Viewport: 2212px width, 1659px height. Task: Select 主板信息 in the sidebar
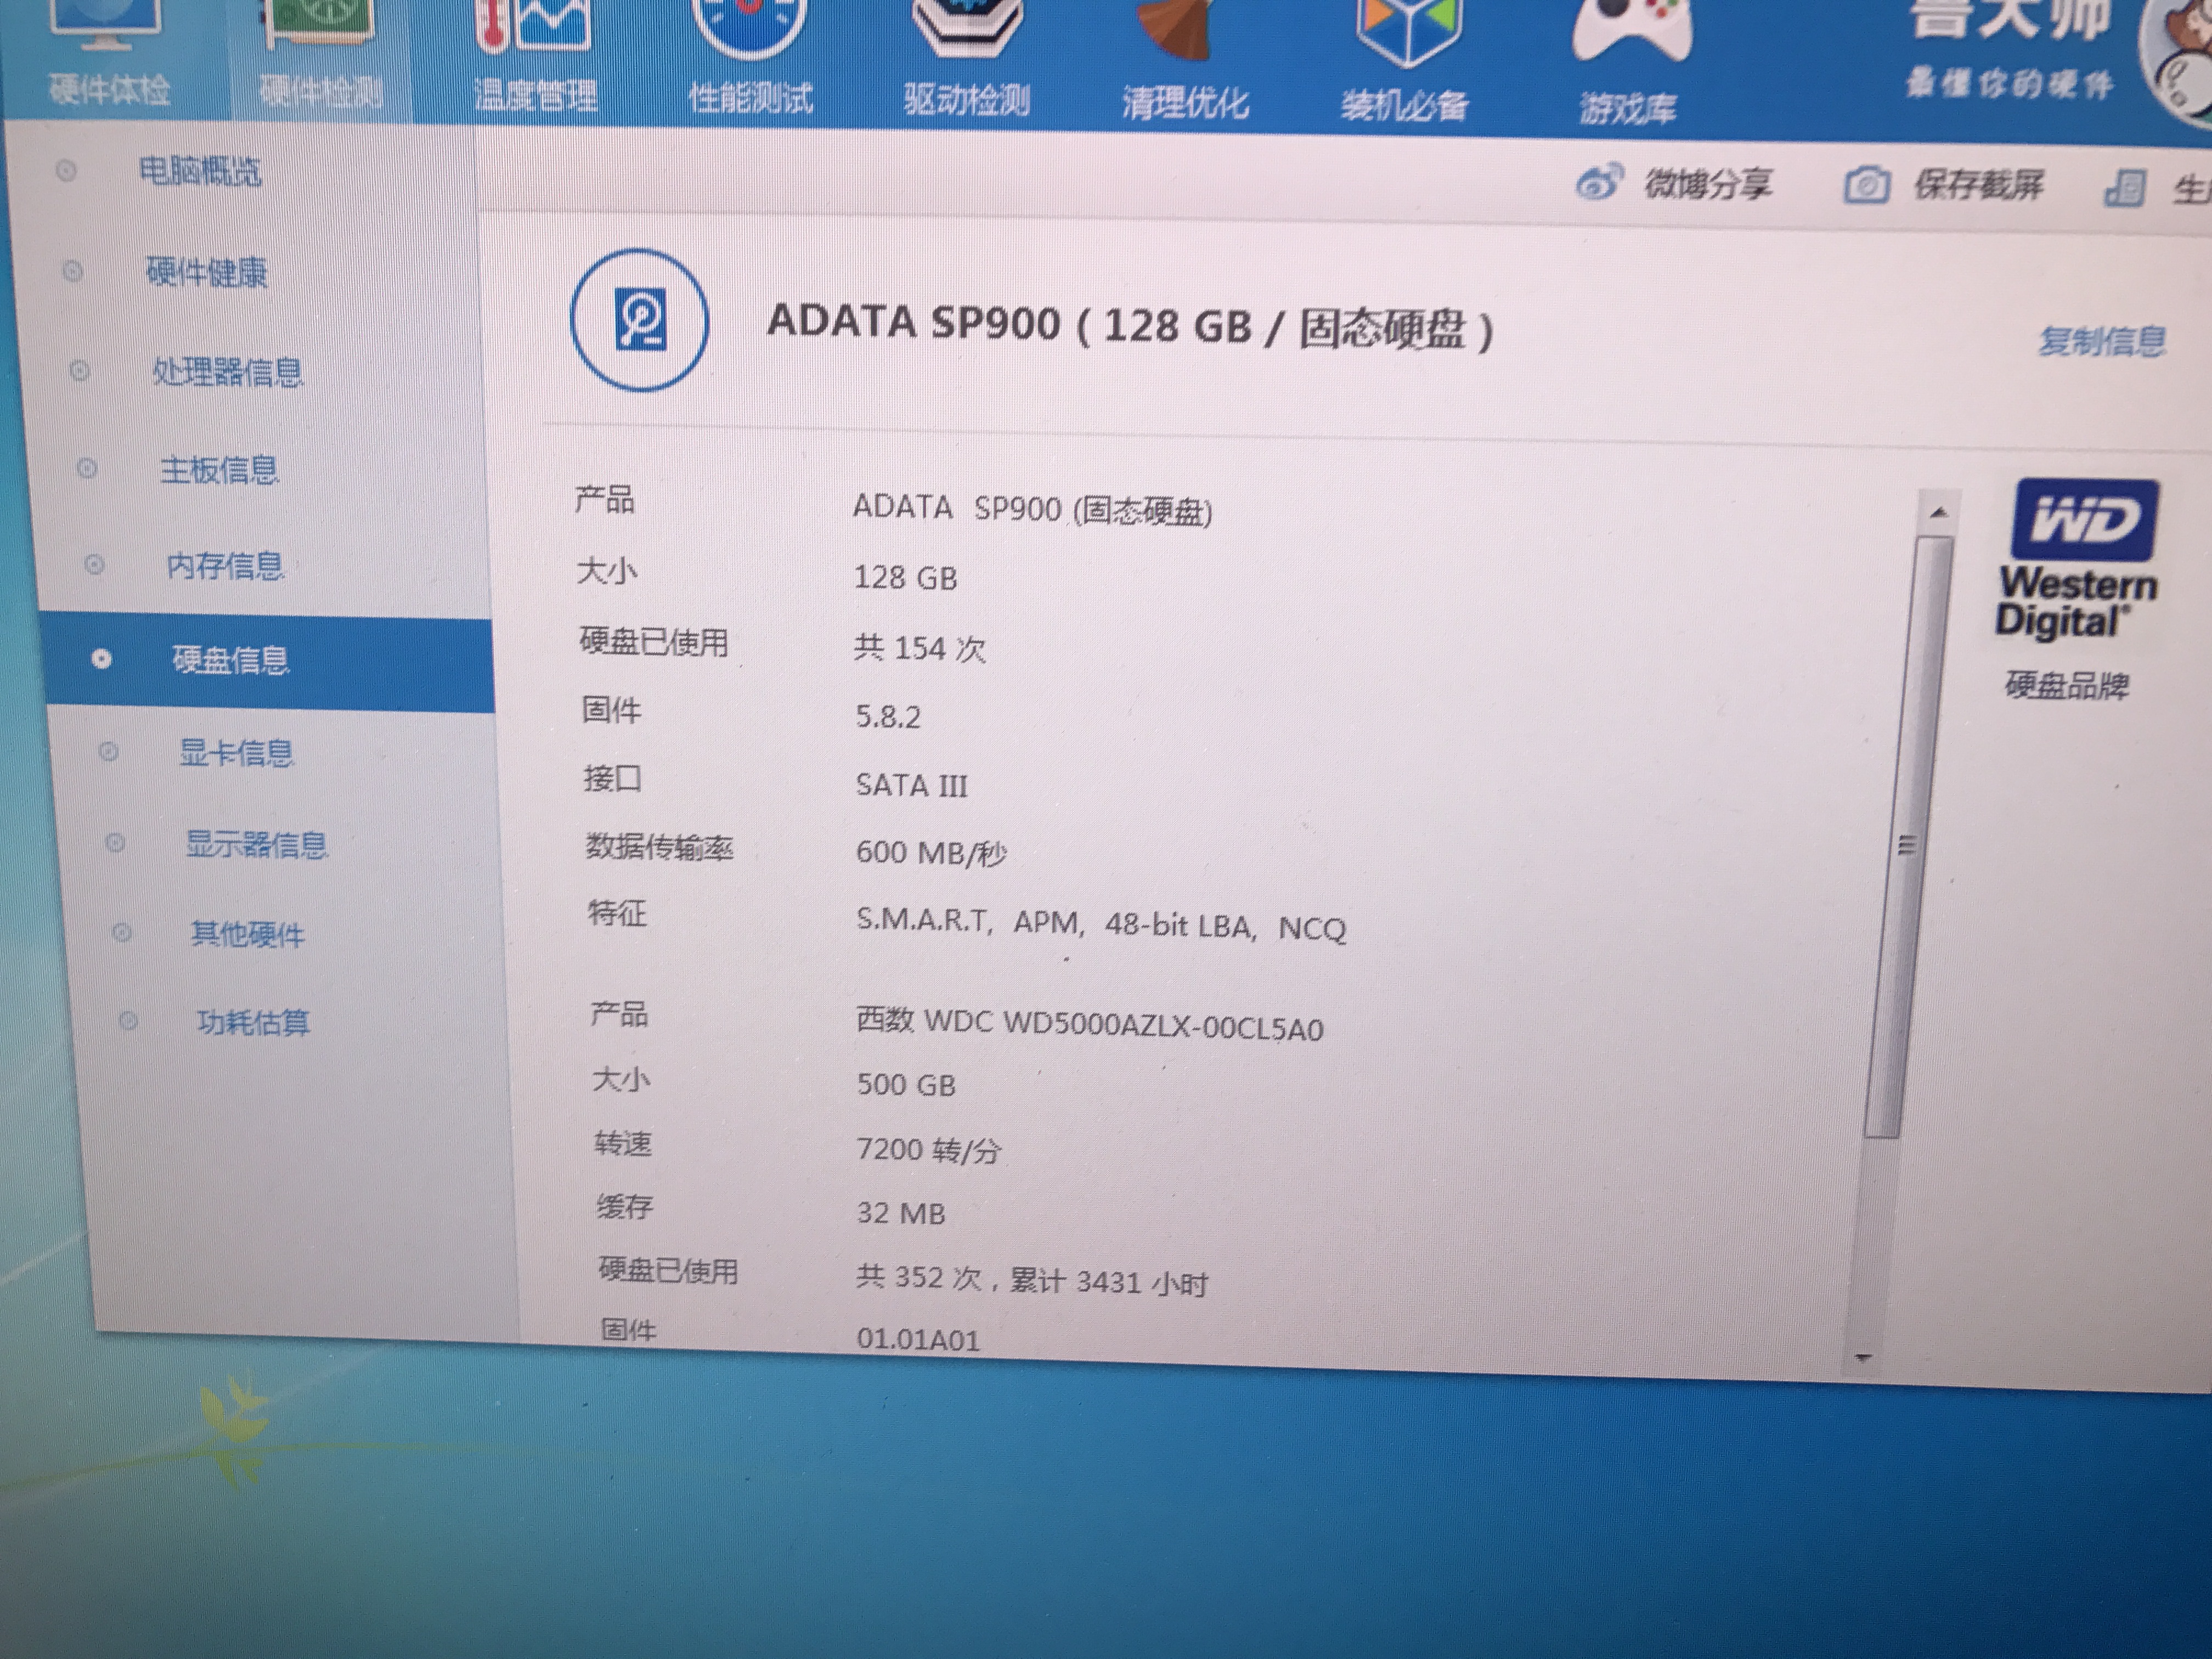point(219,470)
